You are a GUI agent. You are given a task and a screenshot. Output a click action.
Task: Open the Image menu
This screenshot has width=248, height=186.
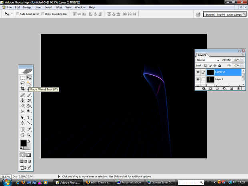(27, 7)
